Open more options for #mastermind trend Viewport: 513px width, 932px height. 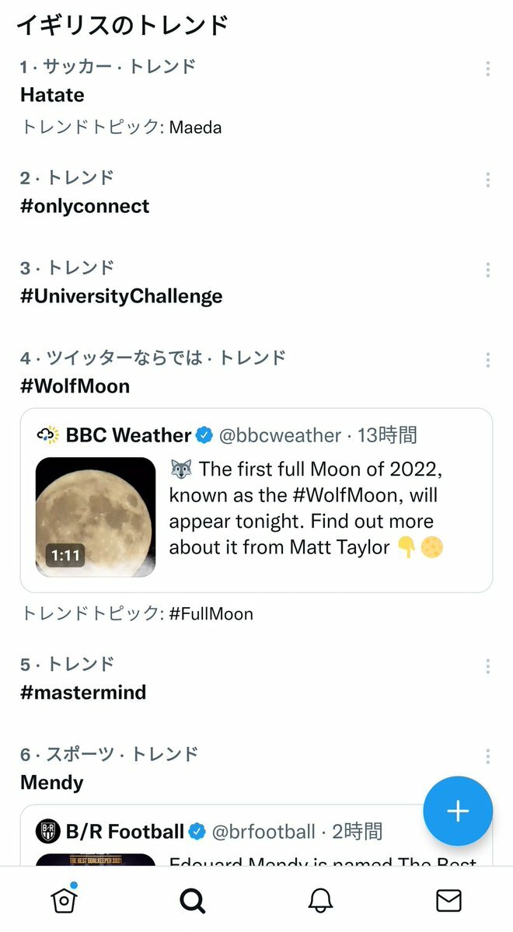click(x=487, y=666)
